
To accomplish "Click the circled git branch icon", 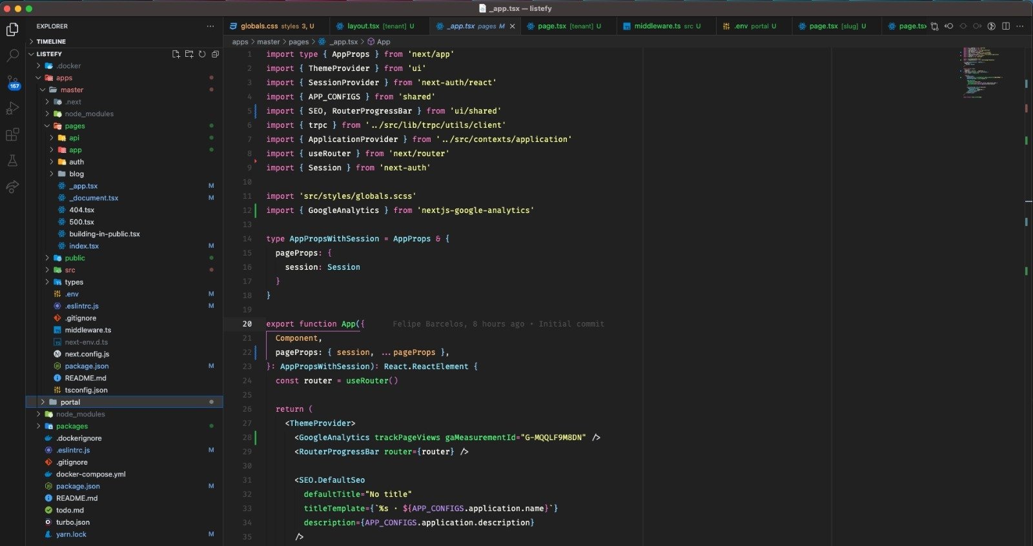I will point(992,26).
